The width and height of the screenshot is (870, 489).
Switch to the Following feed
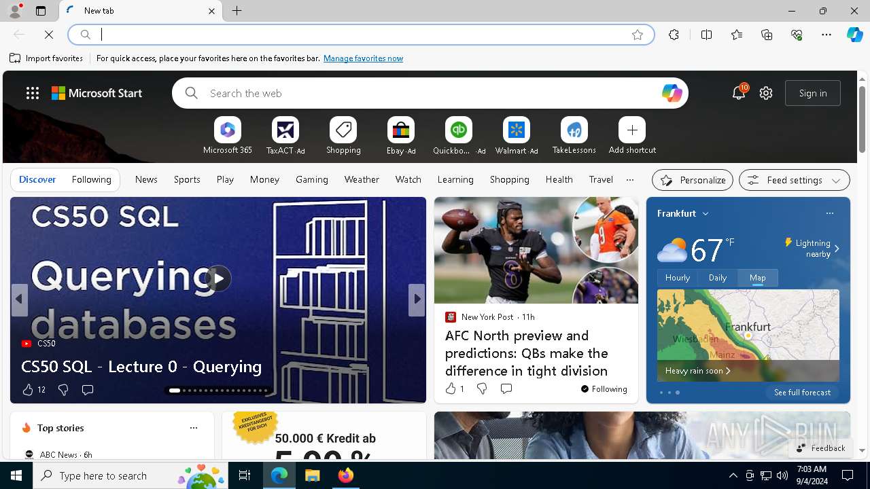coord(91,179)
